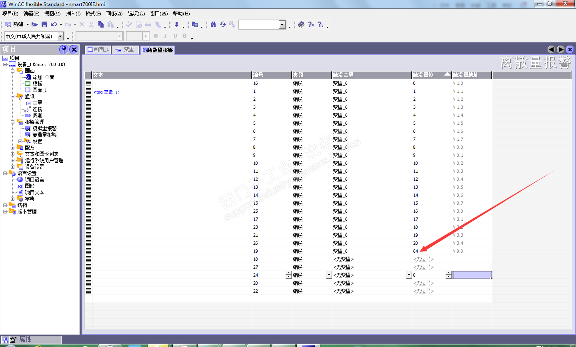Viewport: 576px width, 347px height.
Task: Adjust the trigger bit spinner in row 24
Action: click(448, 275)
